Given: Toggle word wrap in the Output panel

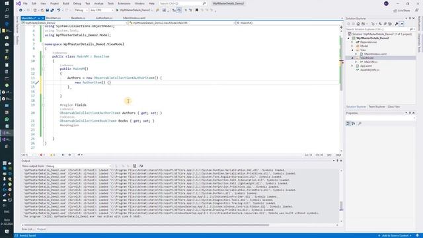Looking at the screenshot, I should [x=141, y=166].
